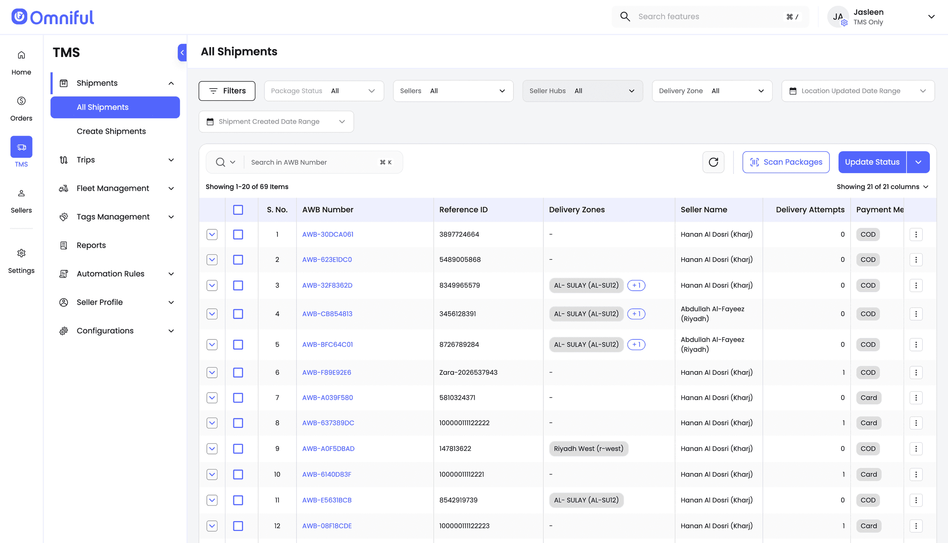Open Sellers from the left rail
This screenshot has width=948, height=543.
[x=21, y=201]
